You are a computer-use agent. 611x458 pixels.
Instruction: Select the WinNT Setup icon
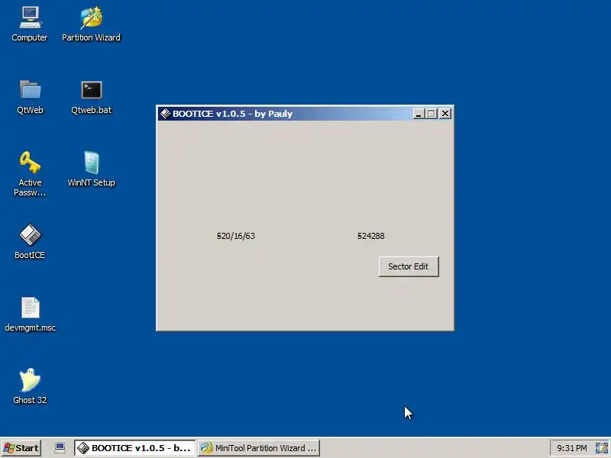click(91, 169)
